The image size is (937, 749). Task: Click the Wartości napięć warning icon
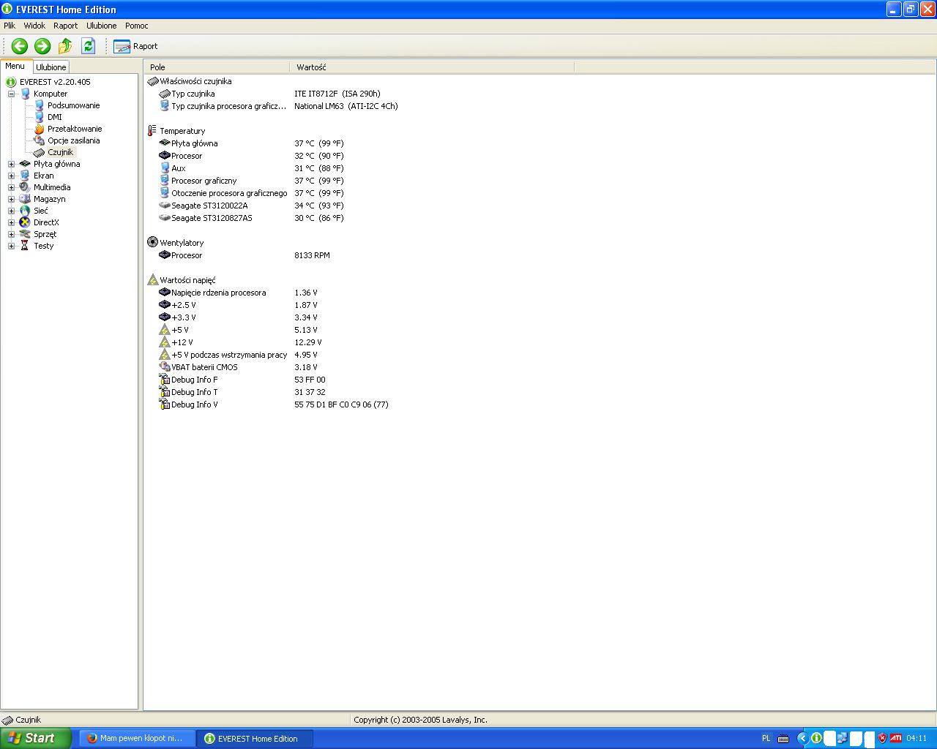coord(152,279)
